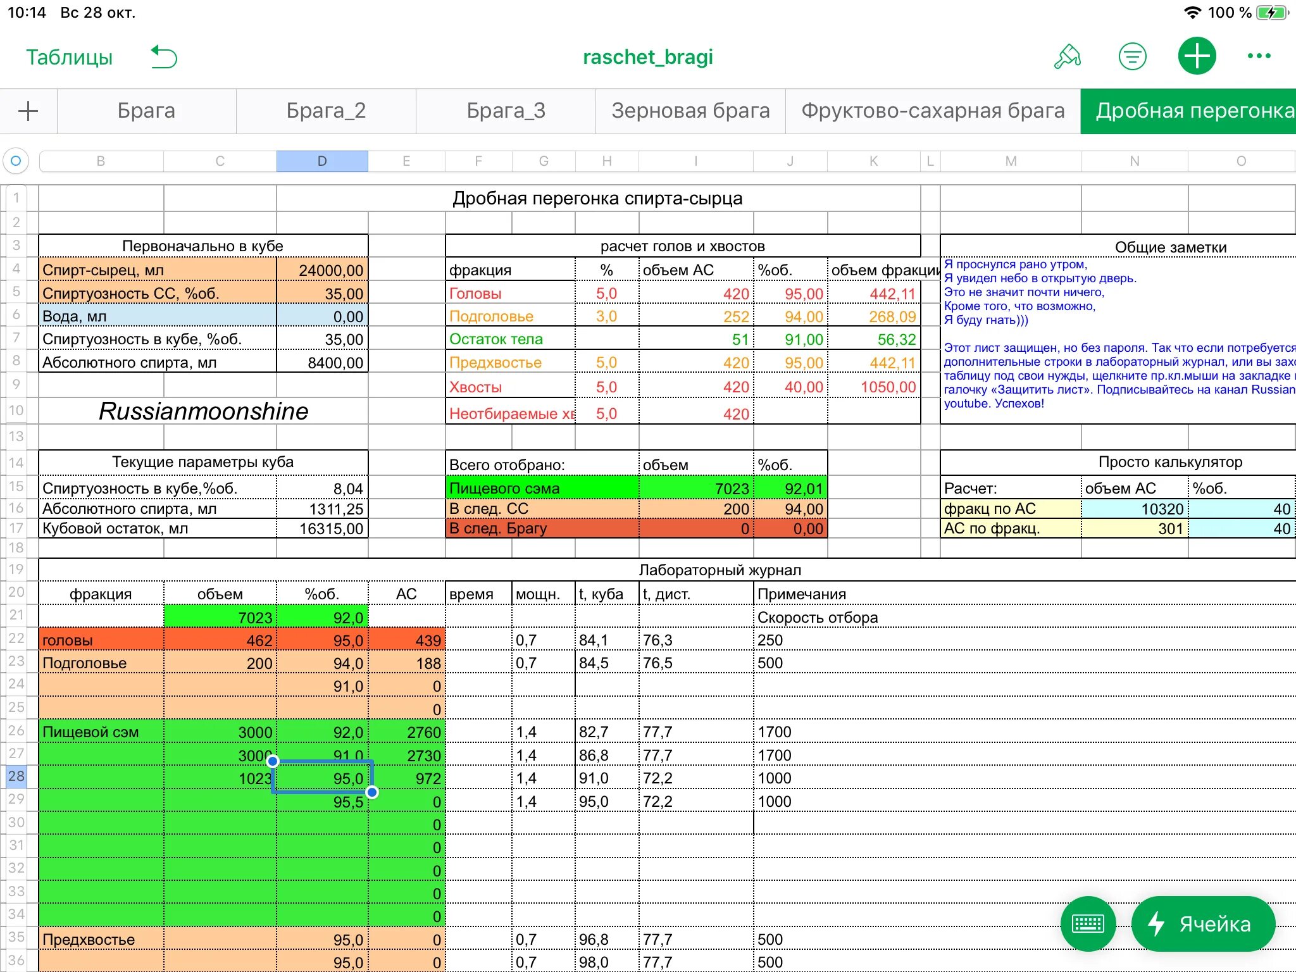Select column D header

322,161
